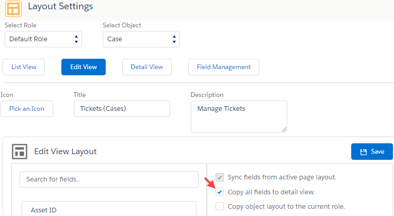Screen dimensions: 394x216
Task: Select the Edit View tab
Action: click(x=84, y=67)
